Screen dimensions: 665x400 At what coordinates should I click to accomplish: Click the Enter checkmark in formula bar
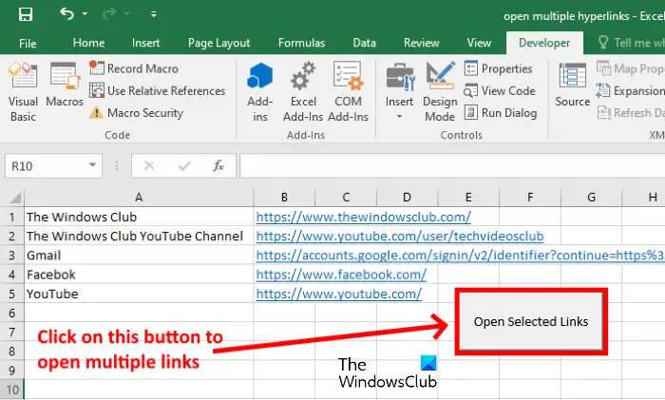pyautogui.click(x=184, y=166)
